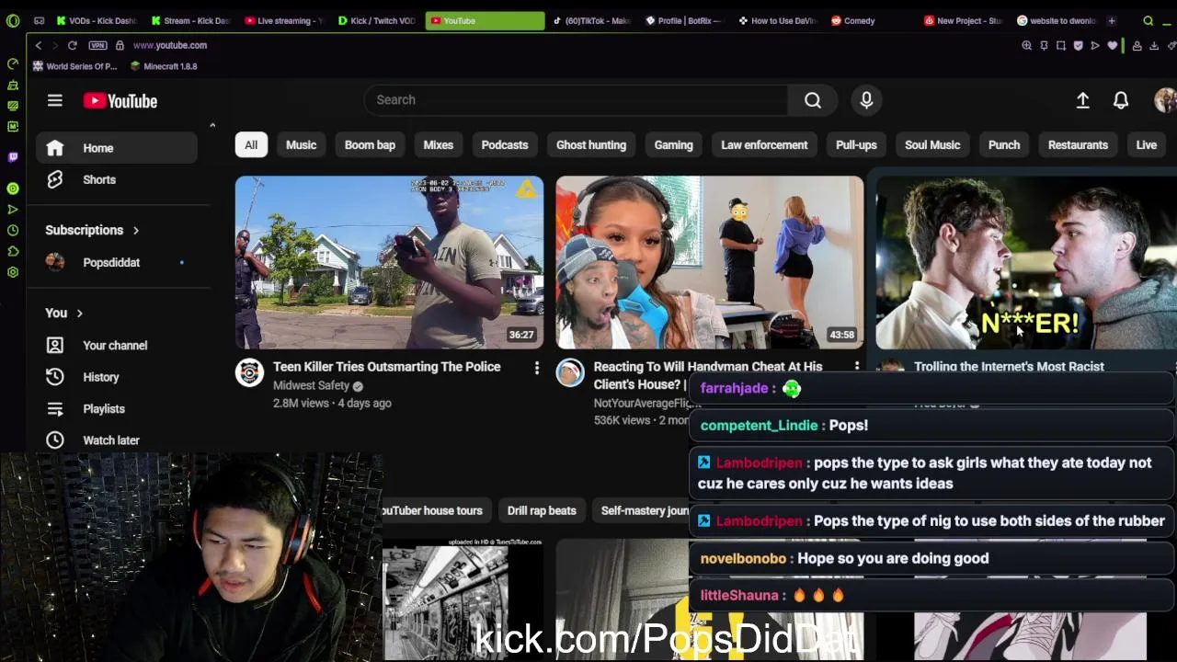Open the browser downloads icon
The width and height of the screenshot is (1177, 662).
click(1154, 45)
